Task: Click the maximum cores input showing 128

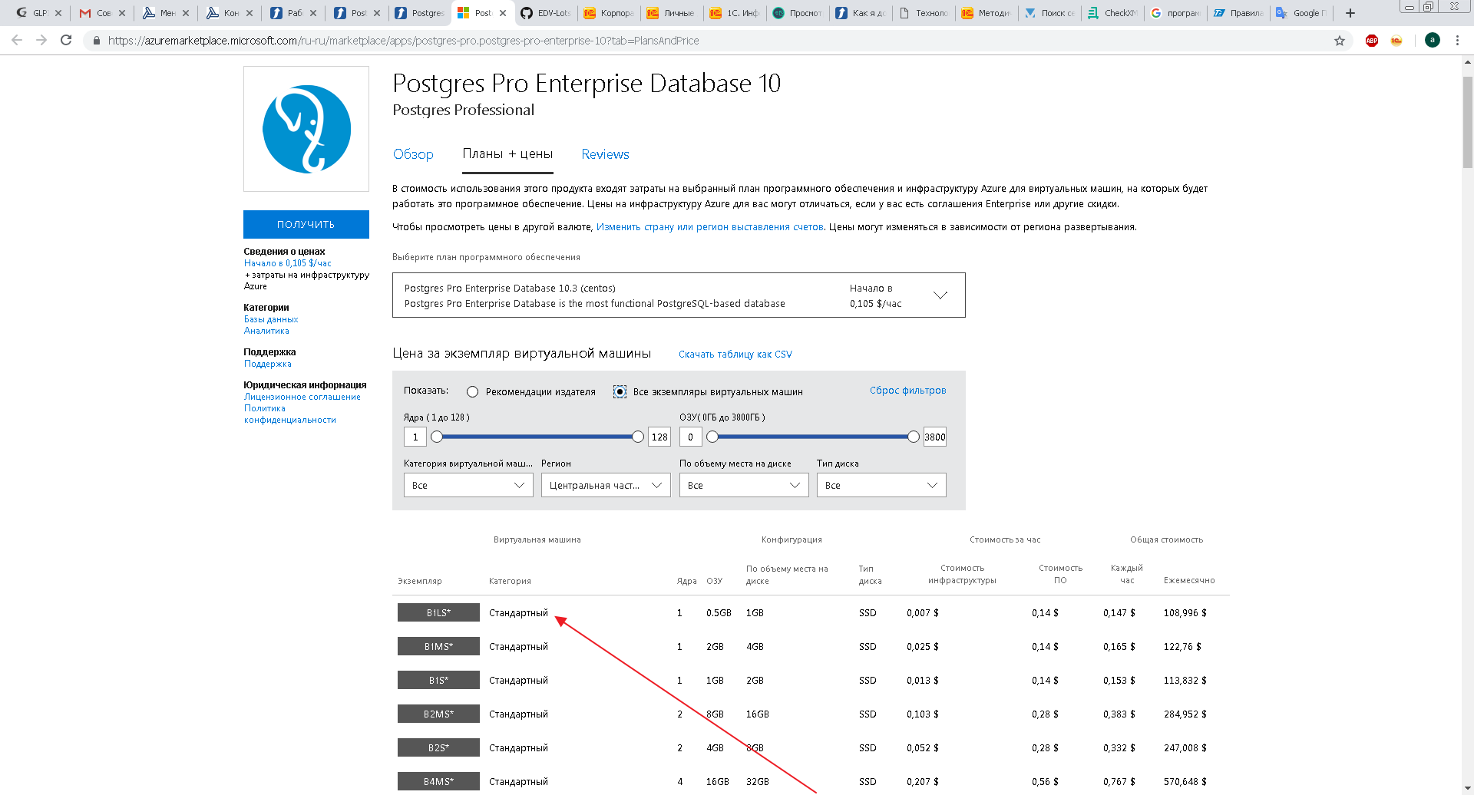Action: click(659, 437)
